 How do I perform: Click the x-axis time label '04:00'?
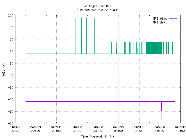tap(98, 131)
